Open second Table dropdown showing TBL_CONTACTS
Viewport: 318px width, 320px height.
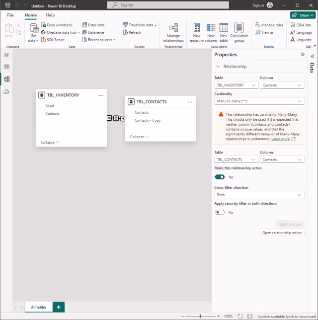[237, 160]
